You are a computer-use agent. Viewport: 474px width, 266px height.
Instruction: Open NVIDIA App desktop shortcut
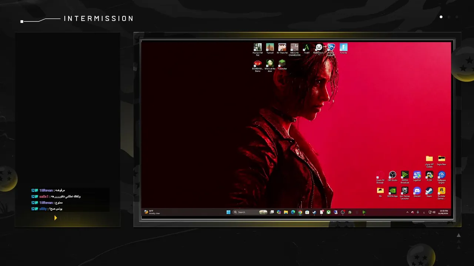pyautogui.click(x=393, y=192)
